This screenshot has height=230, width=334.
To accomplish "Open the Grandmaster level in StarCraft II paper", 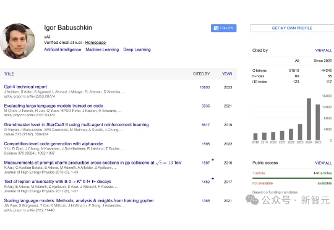I will [76, 125].
